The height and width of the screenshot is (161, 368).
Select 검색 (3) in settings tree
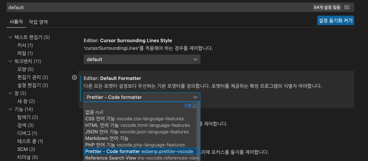(25, 125)
